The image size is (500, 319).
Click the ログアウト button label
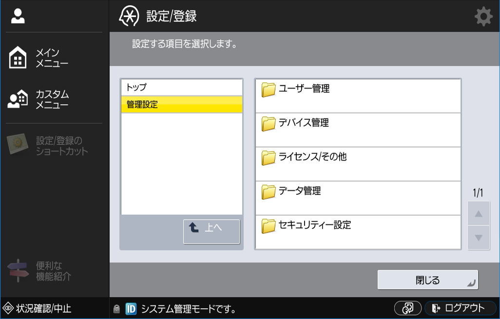[464, 308]
